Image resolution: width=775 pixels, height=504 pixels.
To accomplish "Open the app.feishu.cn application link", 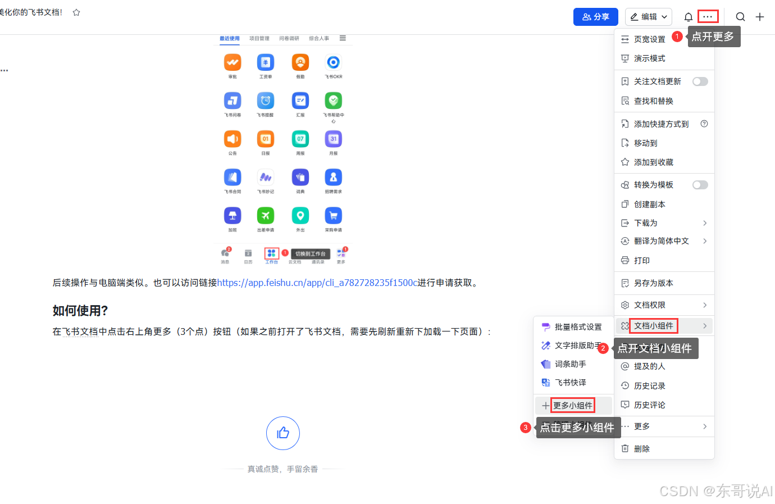I will [x=317, y=283].
